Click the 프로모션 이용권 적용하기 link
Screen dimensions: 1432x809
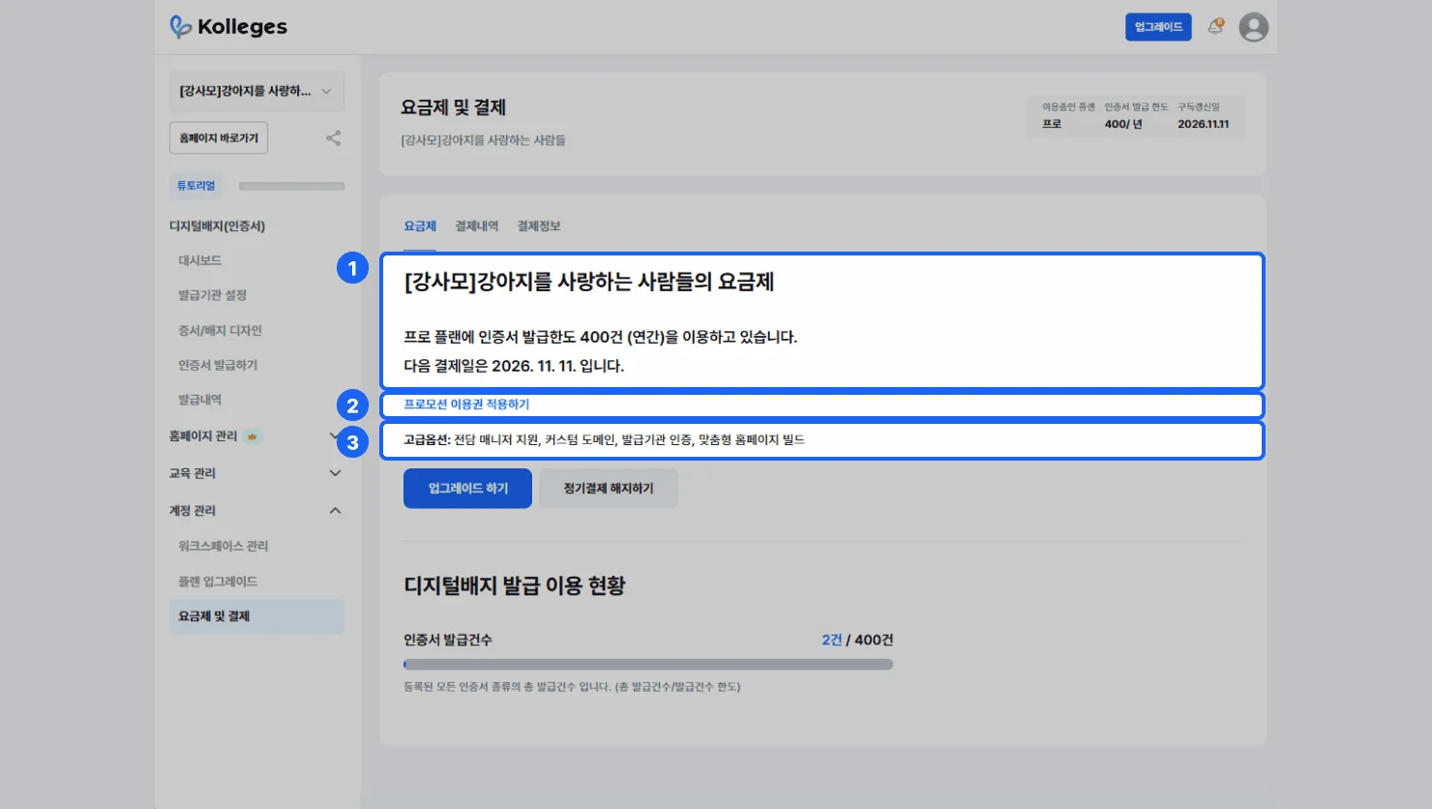pyautogui.click(x=466, y=404)
